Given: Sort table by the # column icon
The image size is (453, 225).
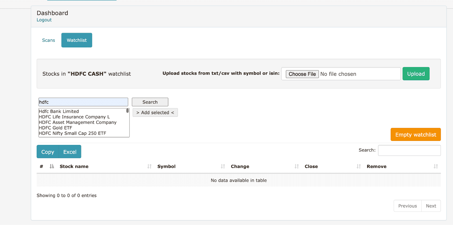Looking at the screenshot, I should 52,166.
